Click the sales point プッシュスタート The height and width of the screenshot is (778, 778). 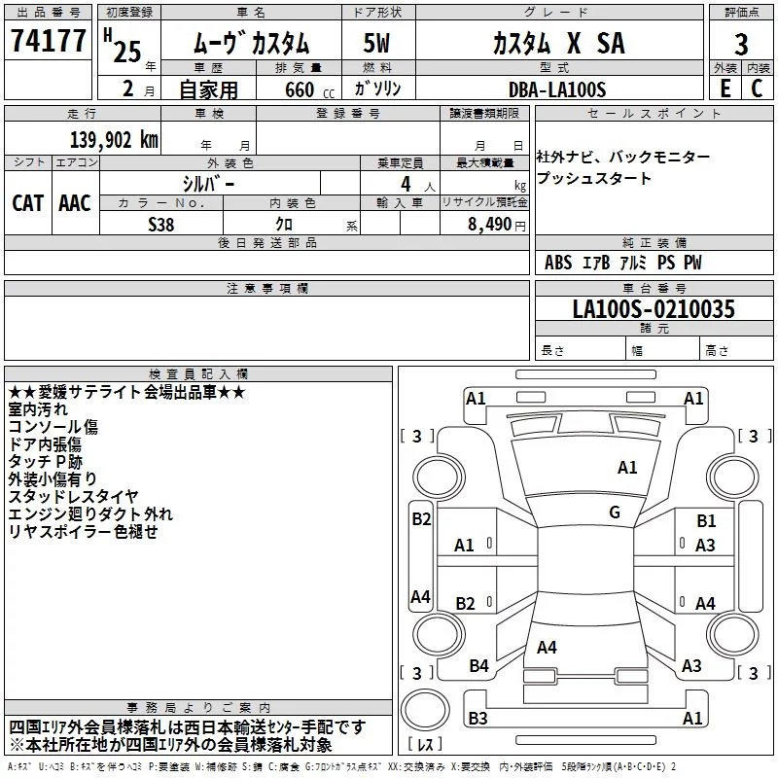coord(593,178)
